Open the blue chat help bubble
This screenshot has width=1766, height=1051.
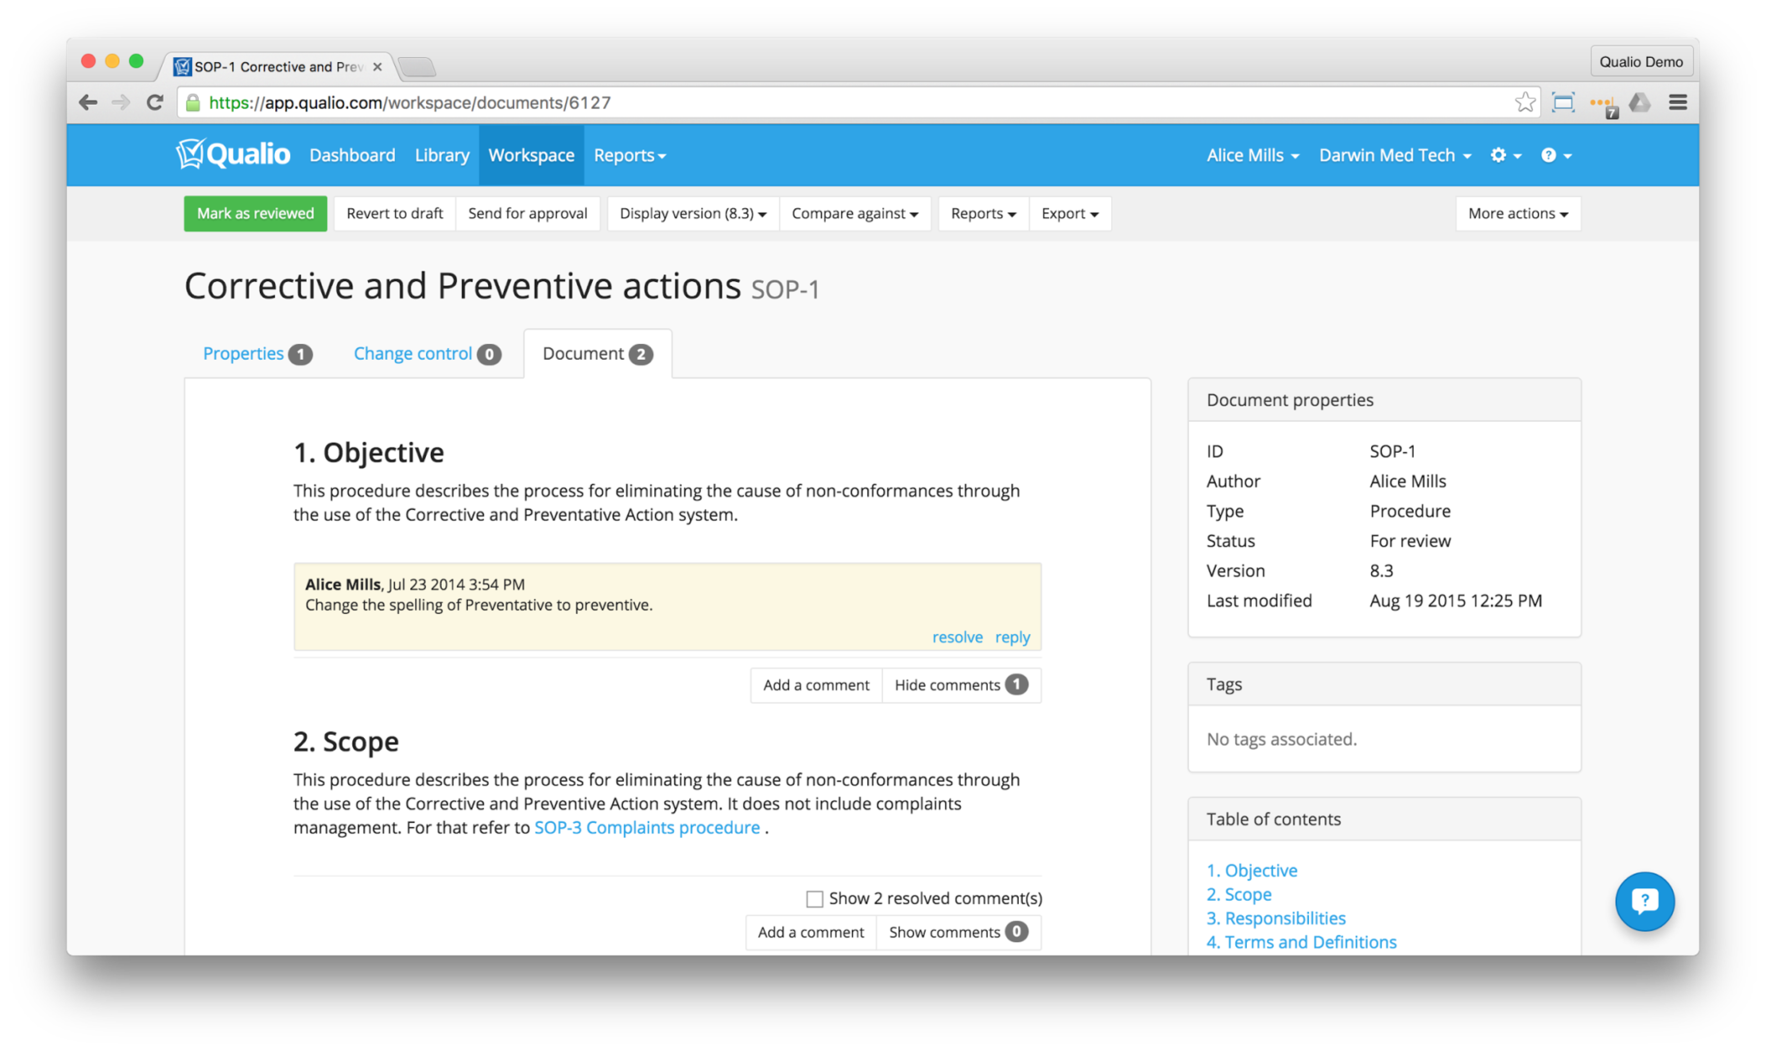click(1644, 901)
